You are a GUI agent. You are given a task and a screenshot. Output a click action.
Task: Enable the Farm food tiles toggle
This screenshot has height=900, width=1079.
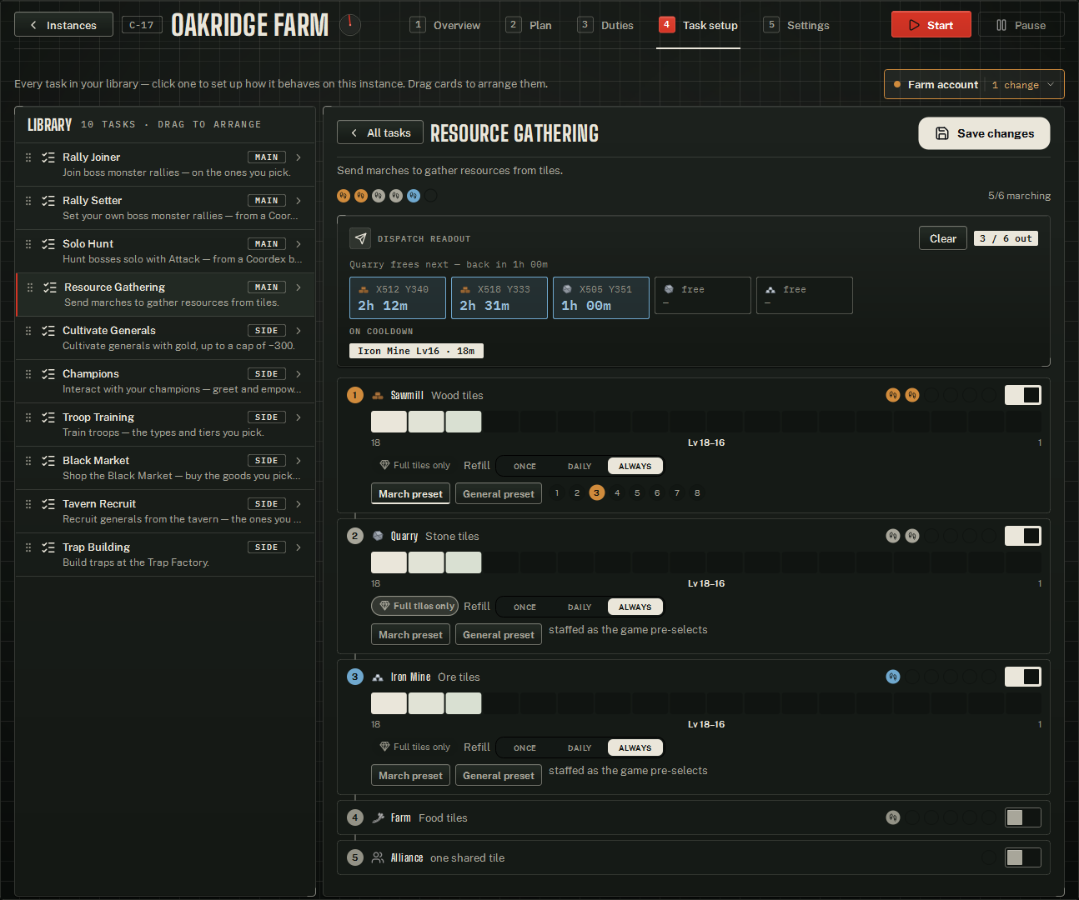[1023, 817]
